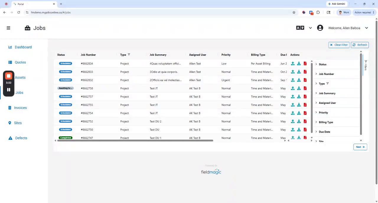Upload file for job #8662832
The width and height of the screenshot is (378, 203).
293,80
